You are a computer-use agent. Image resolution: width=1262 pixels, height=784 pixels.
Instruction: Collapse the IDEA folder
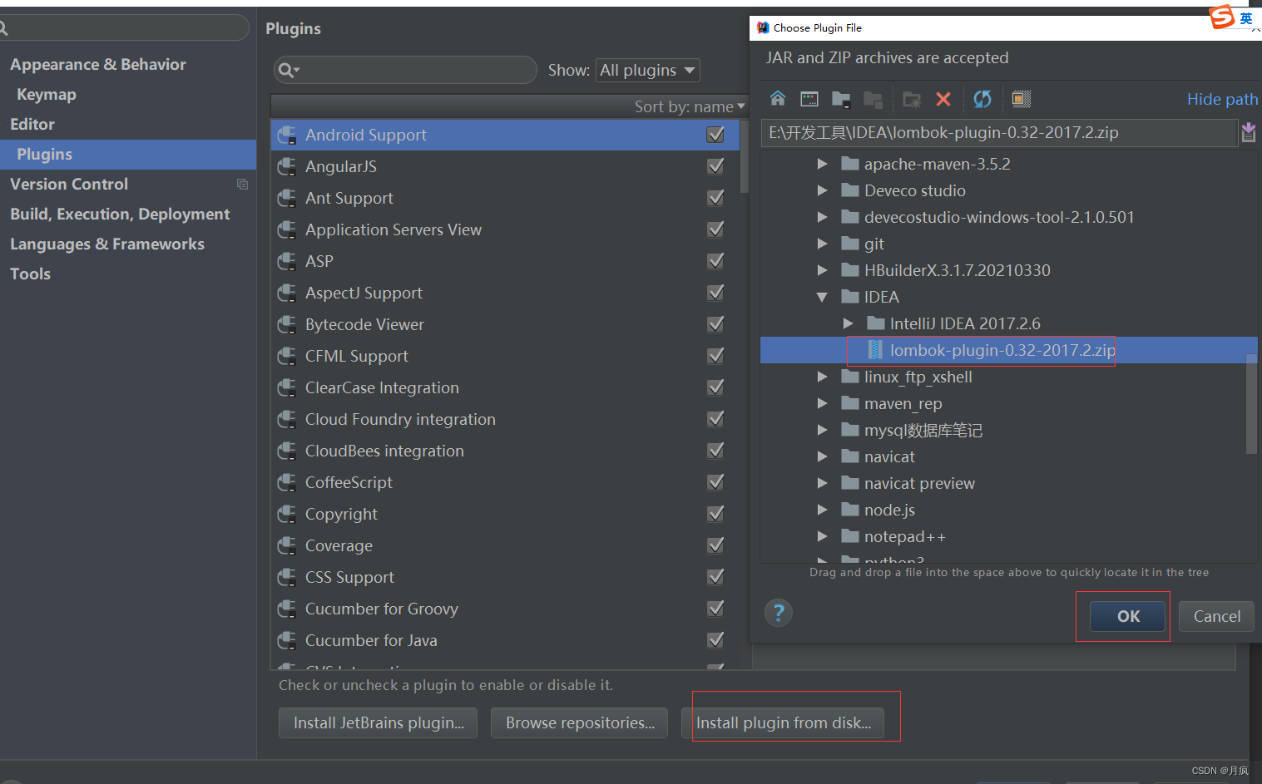pyautogui.click(x=822, y=297)
